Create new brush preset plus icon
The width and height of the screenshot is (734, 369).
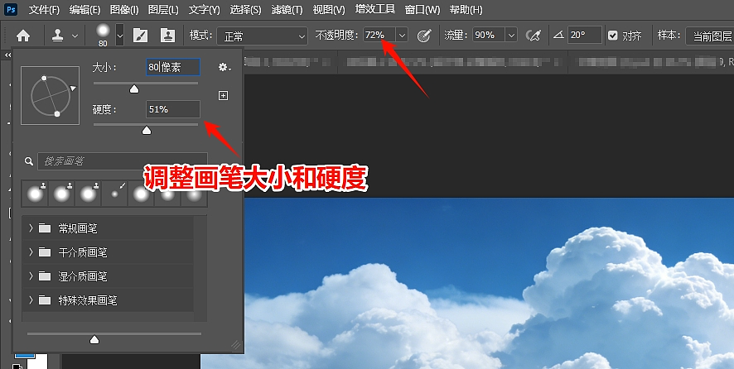224,95
